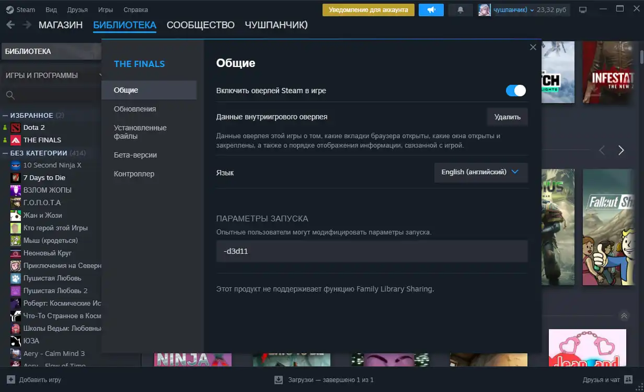This screenshot has width=644, height=392.
Task: Select the Роберт: Космические game icon
Action: [16, 303]
